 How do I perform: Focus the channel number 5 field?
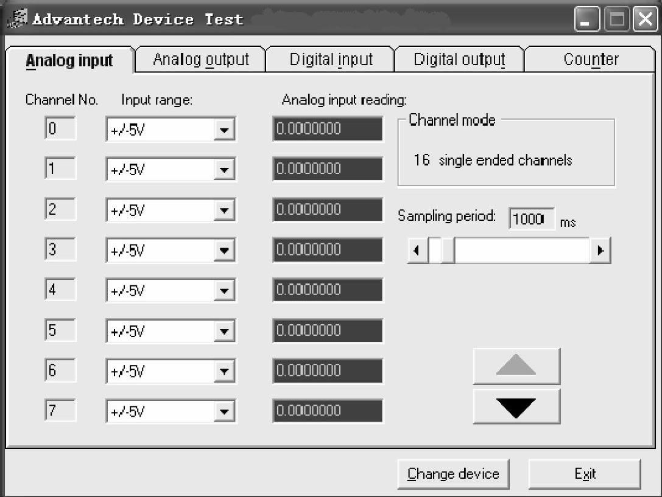tap(60, 330)
